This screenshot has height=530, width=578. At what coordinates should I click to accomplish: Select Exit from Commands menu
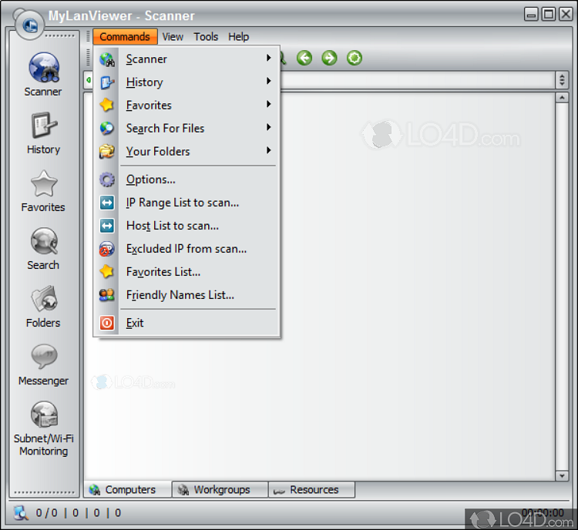tap(187, 323)
